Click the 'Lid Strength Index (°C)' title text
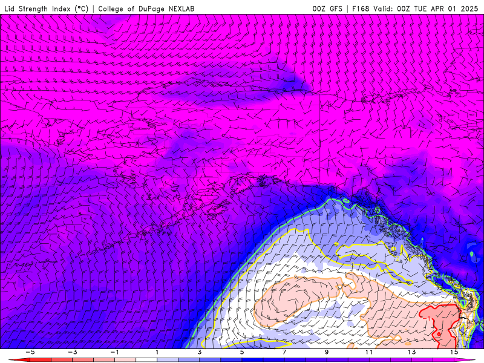The image size is (484, 363). point(47,8)
